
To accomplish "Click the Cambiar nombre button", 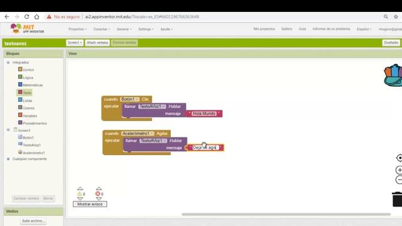I will tap(26, 198).
